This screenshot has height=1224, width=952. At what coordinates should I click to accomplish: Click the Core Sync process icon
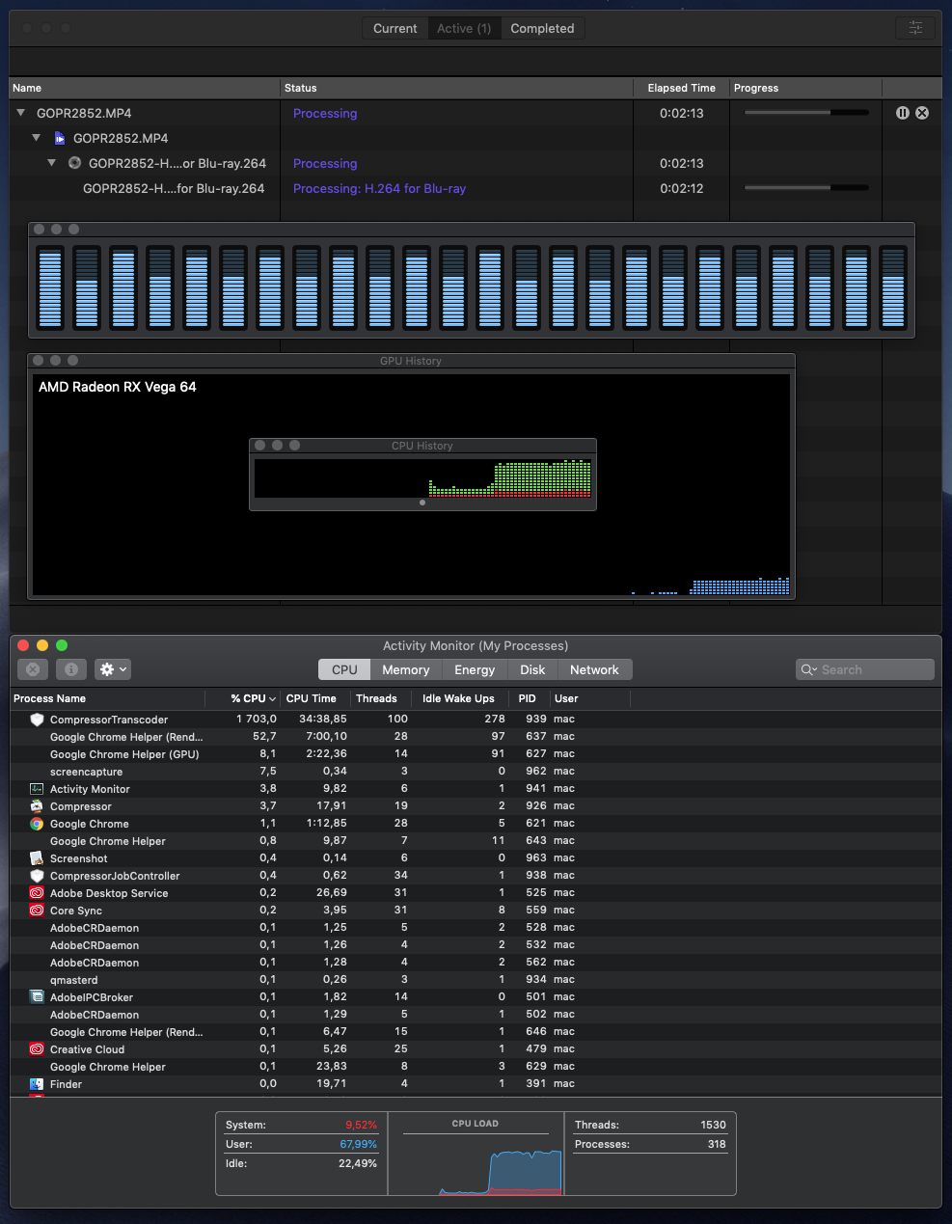(x=37, y=911)
